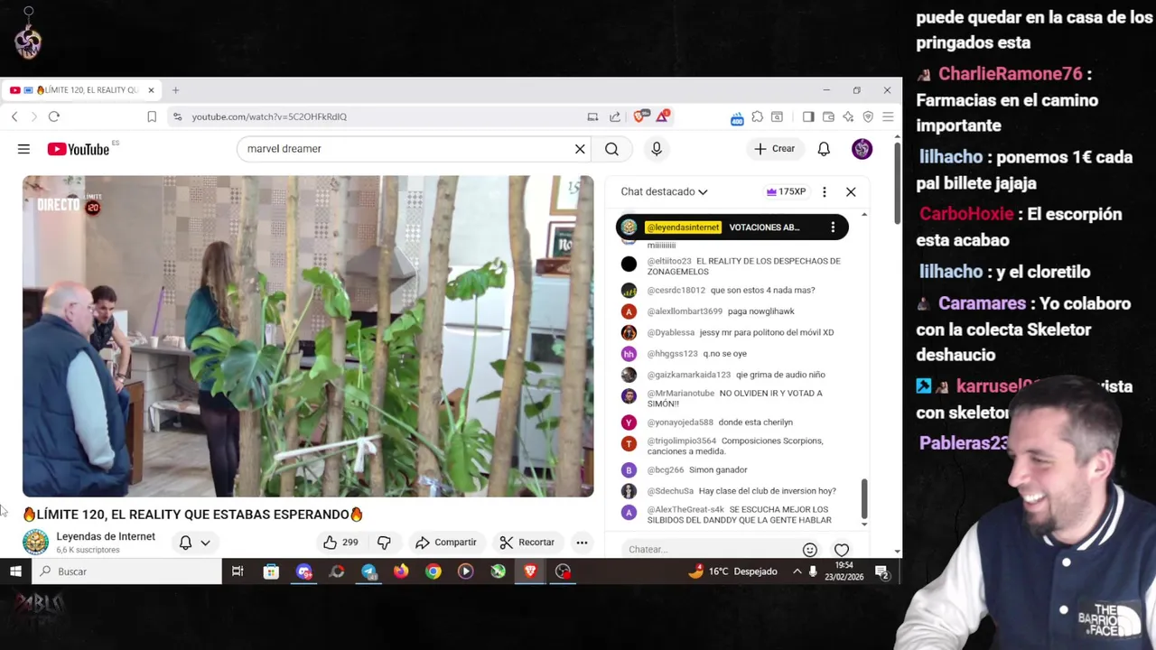Open Google Chrome from the taskbar

pyautogui.click(x=433, y=571)
